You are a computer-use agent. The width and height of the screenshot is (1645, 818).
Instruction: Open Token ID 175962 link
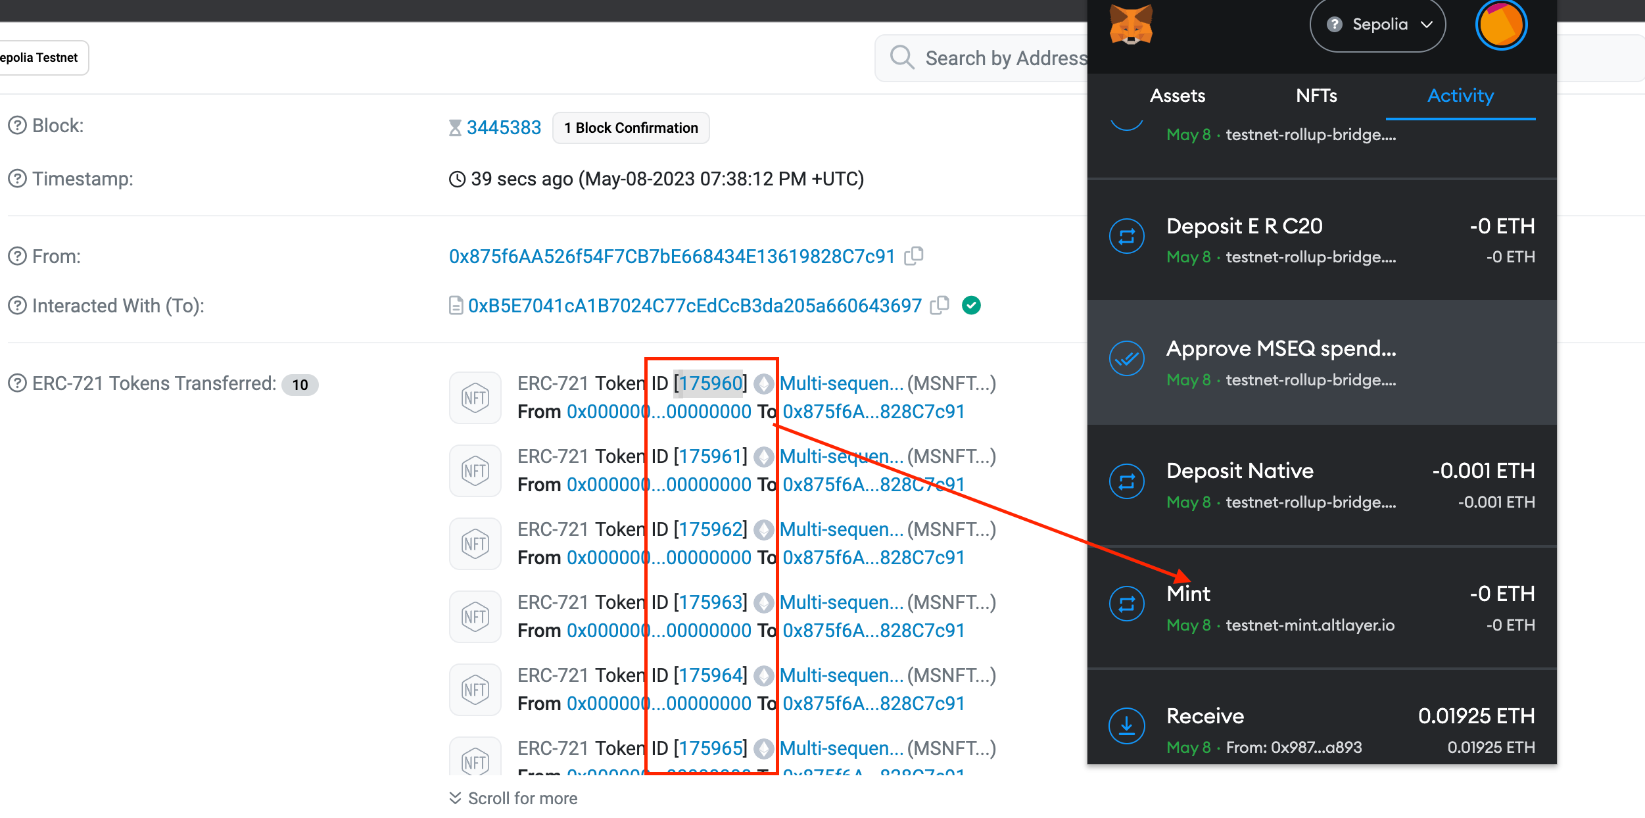pyautogui.click(x=711, y=529)
